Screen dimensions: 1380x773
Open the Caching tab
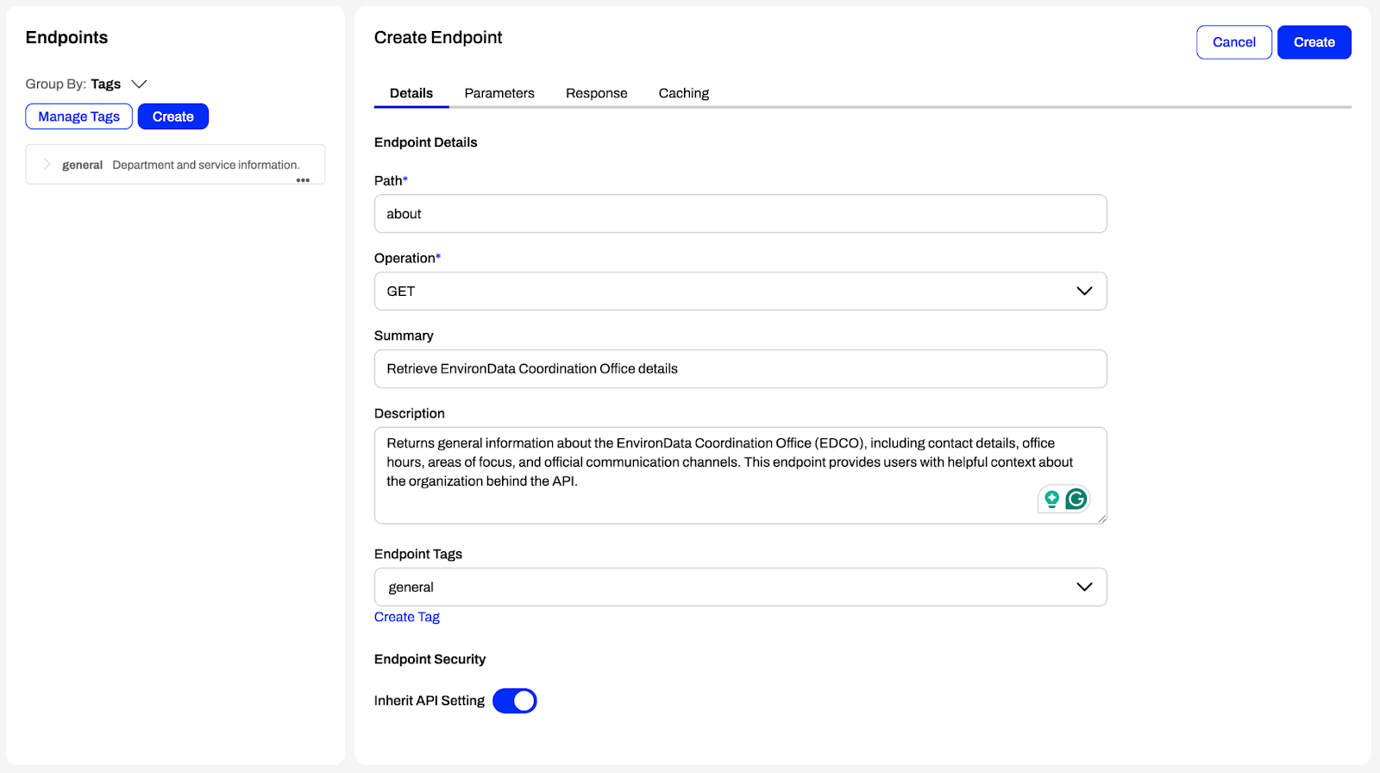[x=683, y=93]
